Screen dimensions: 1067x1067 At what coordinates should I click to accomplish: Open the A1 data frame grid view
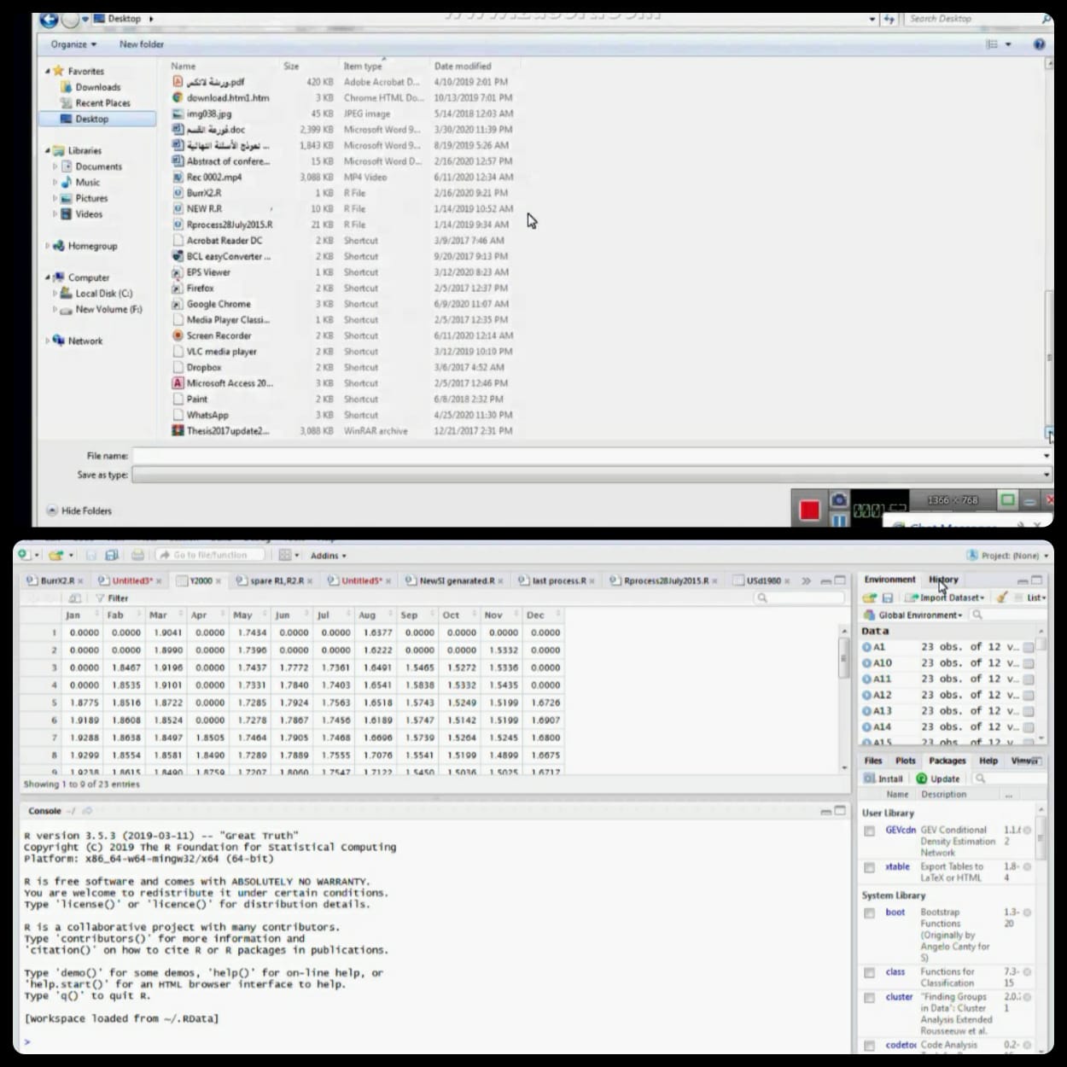coord(1029,647)
